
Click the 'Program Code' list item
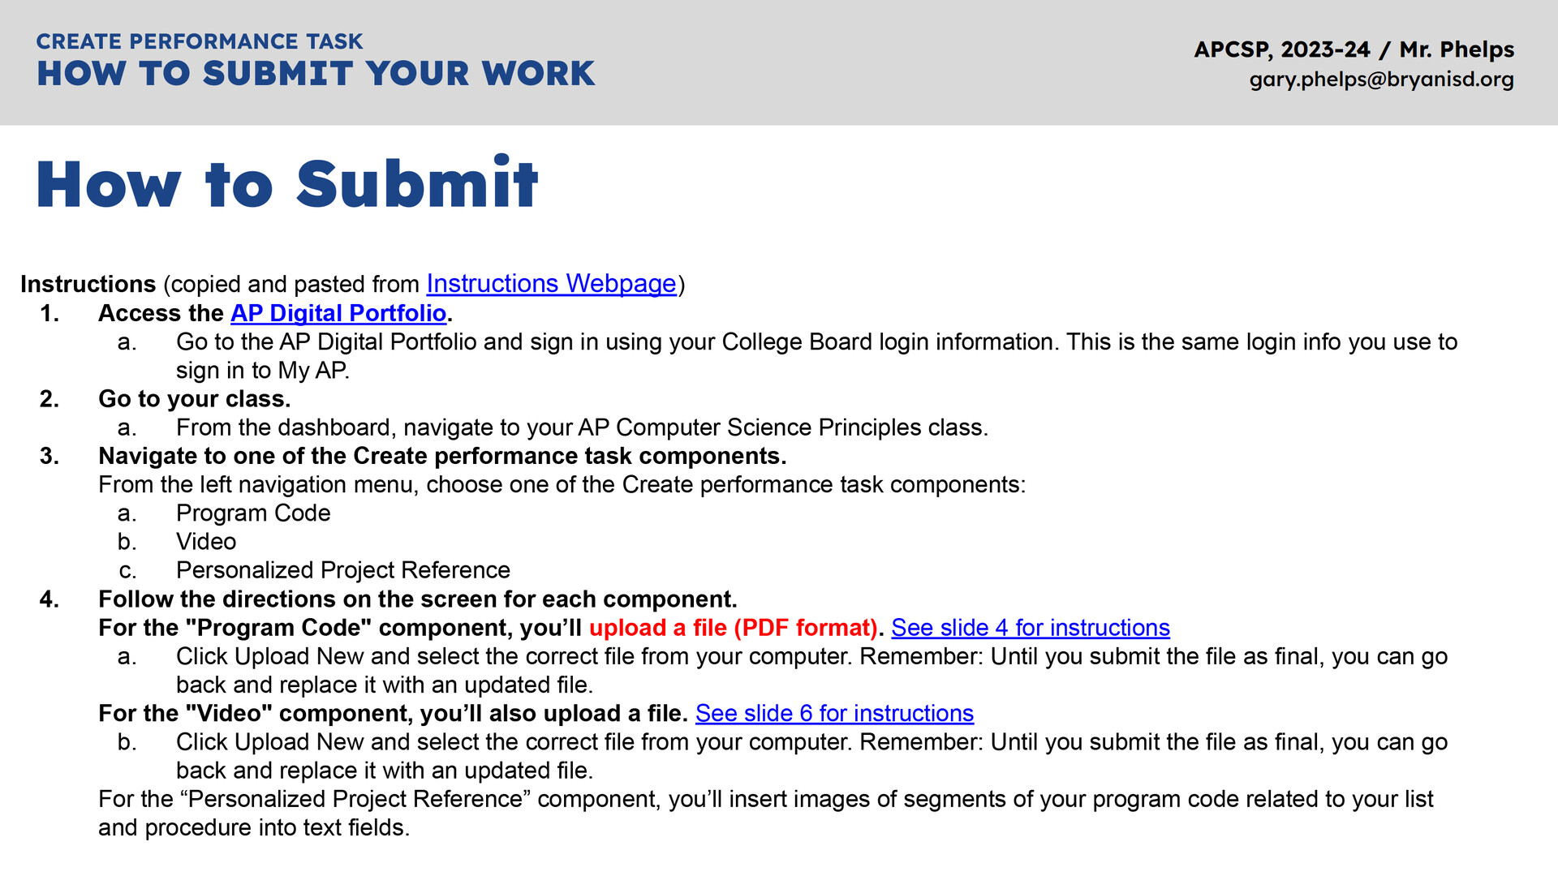pyautogui.click(x=253, y=513)
